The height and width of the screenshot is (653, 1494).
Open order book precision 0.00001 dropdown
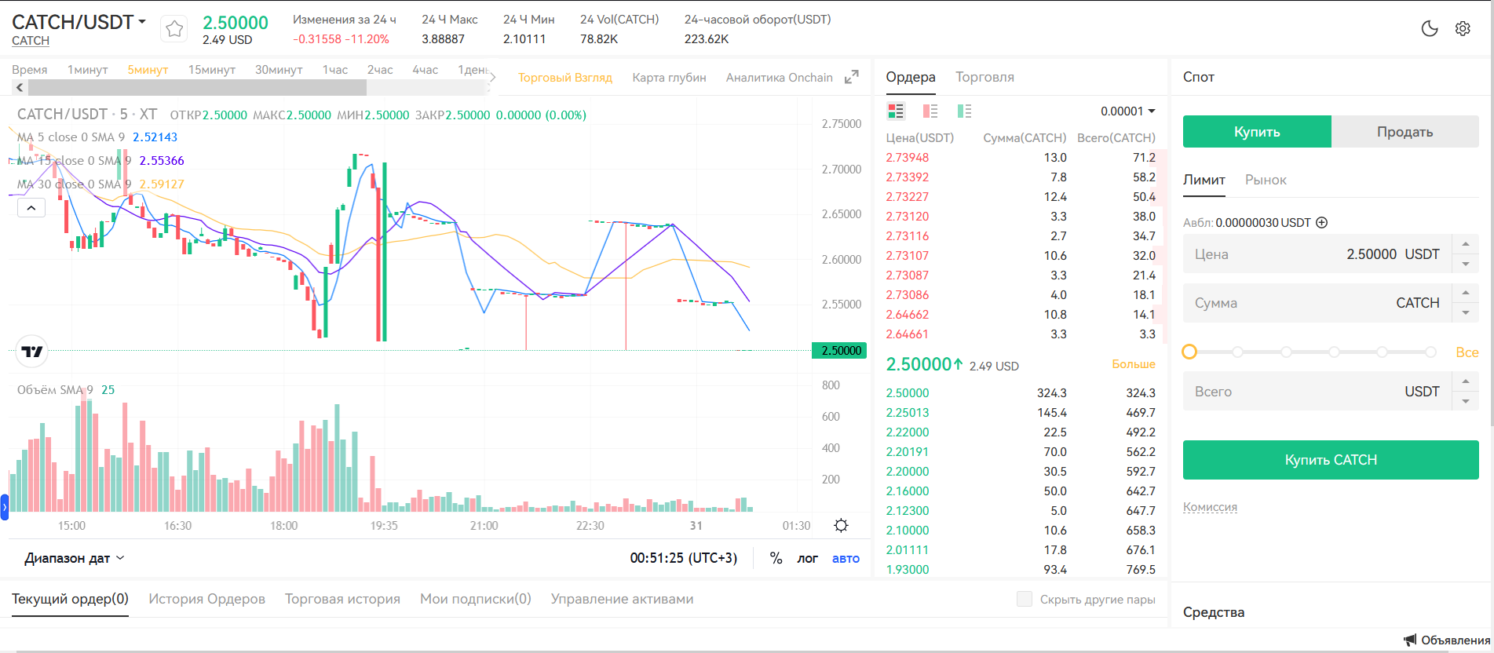tap(1127, 111)
